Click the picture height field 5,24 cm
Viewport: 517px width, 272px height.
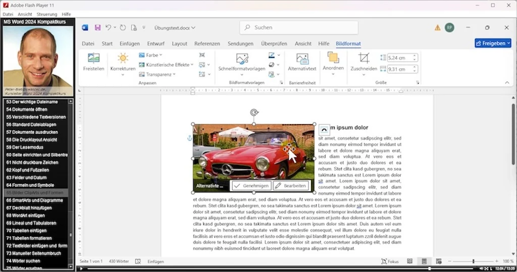click(x=402, y=58)
